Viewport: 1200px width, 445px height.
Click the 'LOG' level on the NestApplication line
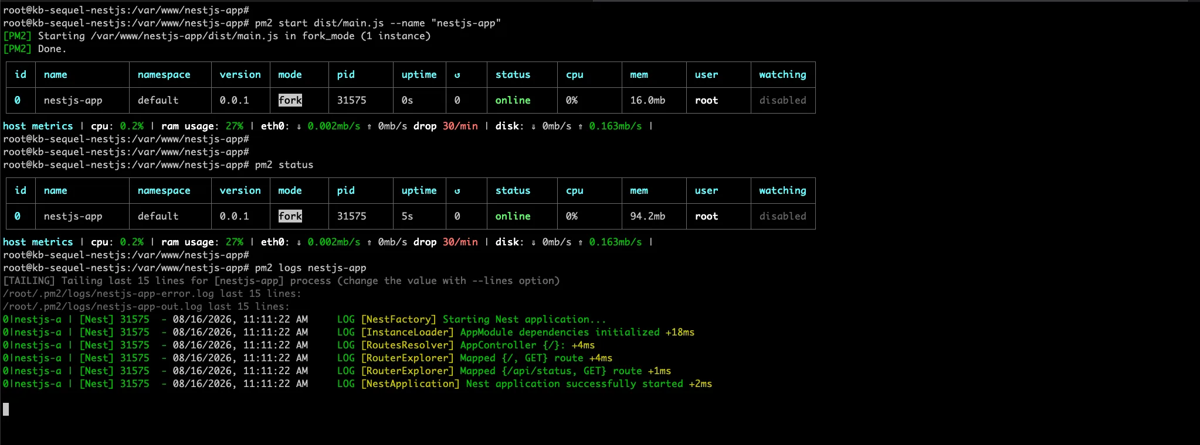point(346,384)
